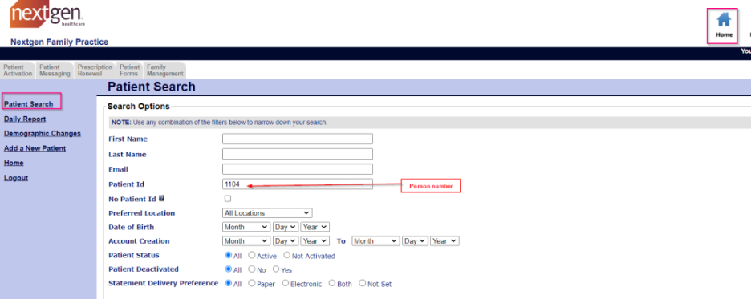Open Demographic Changes link

pos(43,134)
